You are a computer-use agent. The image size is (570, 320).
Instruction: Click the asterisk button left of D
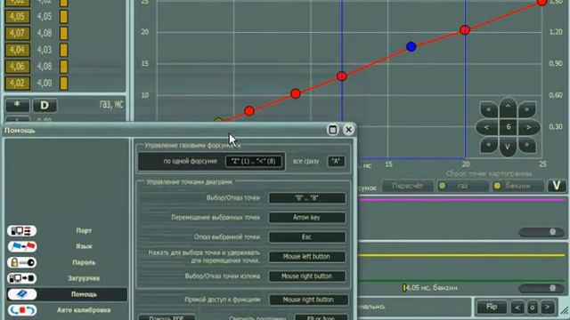18,105
